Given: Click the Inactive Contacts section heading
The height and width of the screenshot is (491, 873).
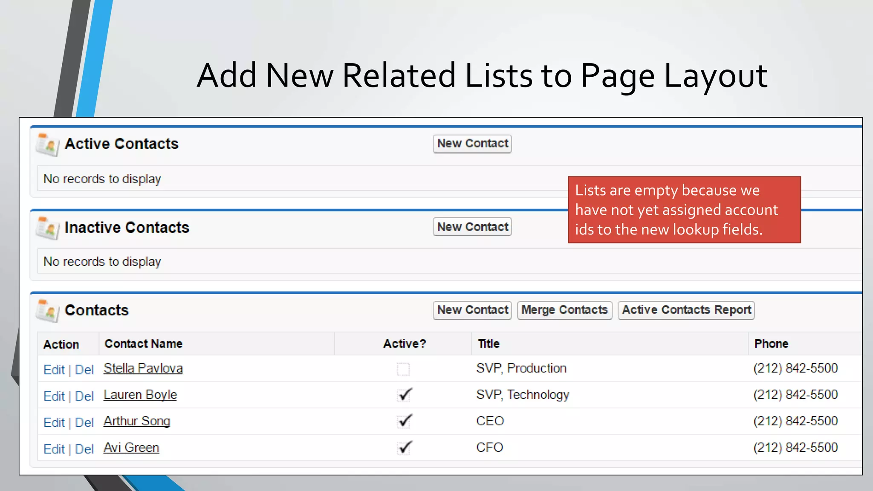Looking at the screenshot, I should 127,228.
